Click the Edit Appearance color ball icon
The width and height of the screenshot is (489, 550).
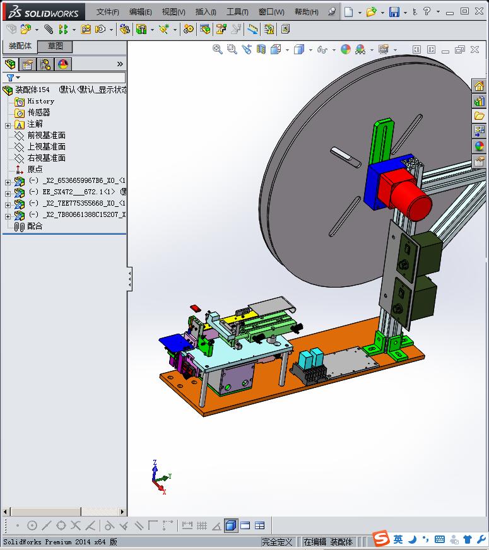[346, 49]
